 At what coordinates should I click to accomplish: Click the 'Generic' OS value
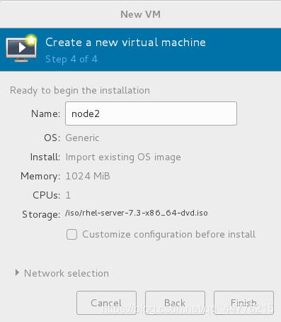(x=82, y=138)
